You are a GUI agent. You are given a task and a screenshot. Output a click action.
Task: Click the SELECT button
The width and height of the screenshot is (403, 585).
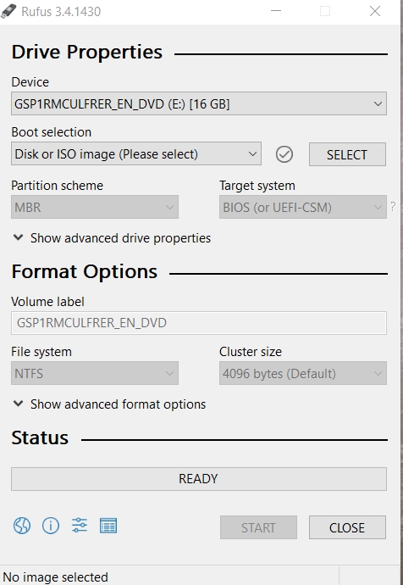347,154
